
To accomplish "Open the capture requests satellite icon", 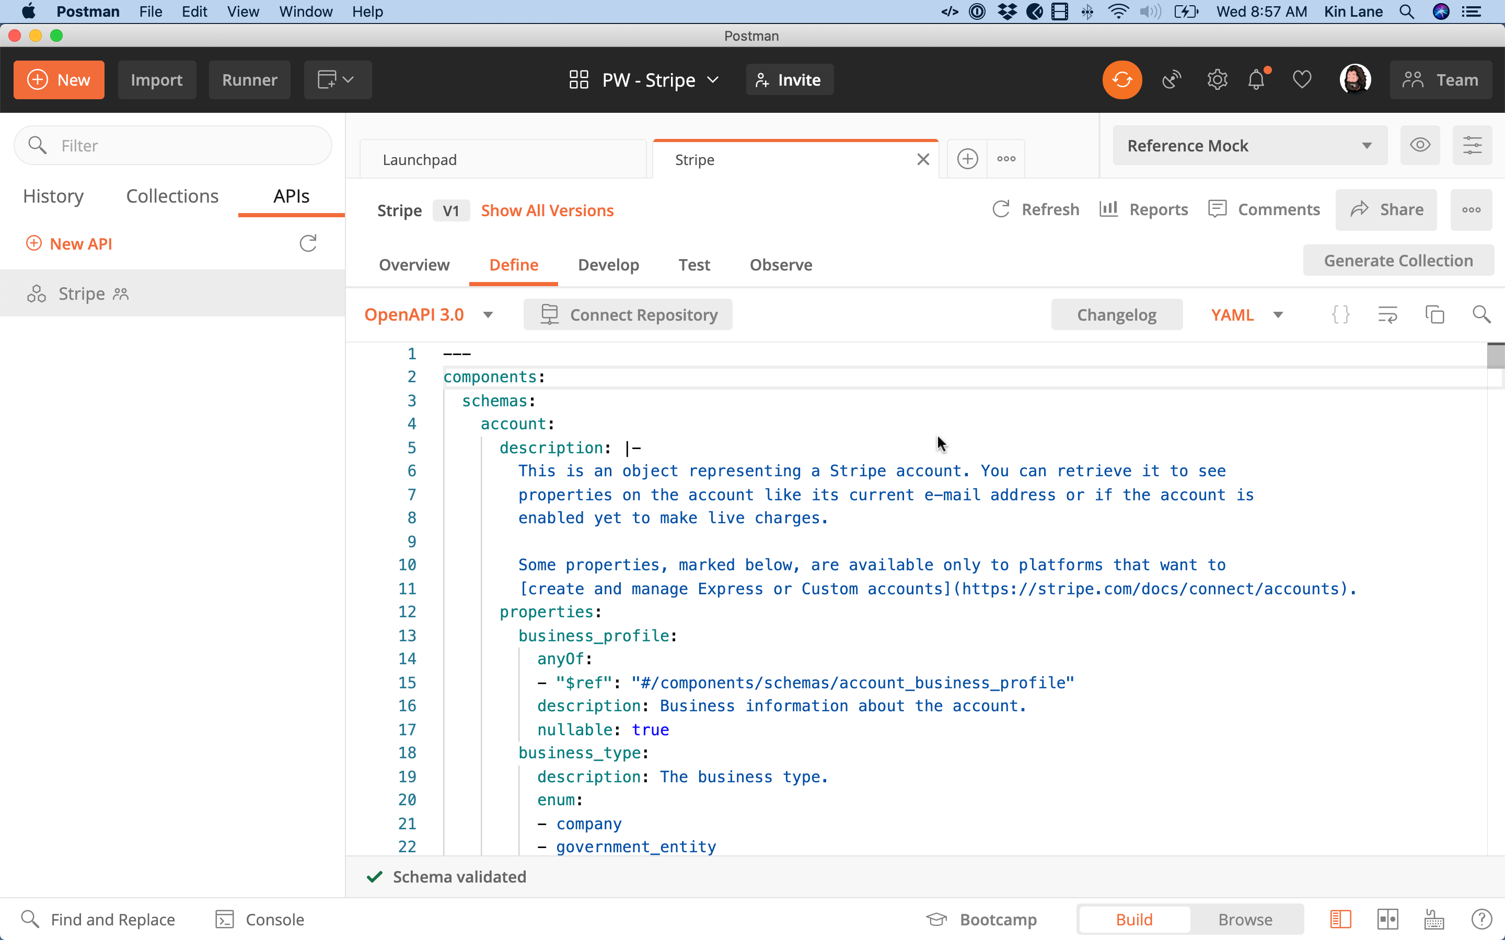I will coord(1172,79).
